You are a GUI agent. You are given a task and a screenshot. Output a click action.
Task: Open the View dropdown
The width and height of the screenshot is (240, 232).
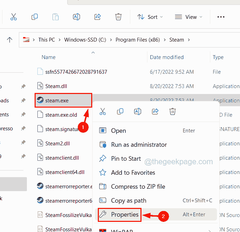point(189,17)
